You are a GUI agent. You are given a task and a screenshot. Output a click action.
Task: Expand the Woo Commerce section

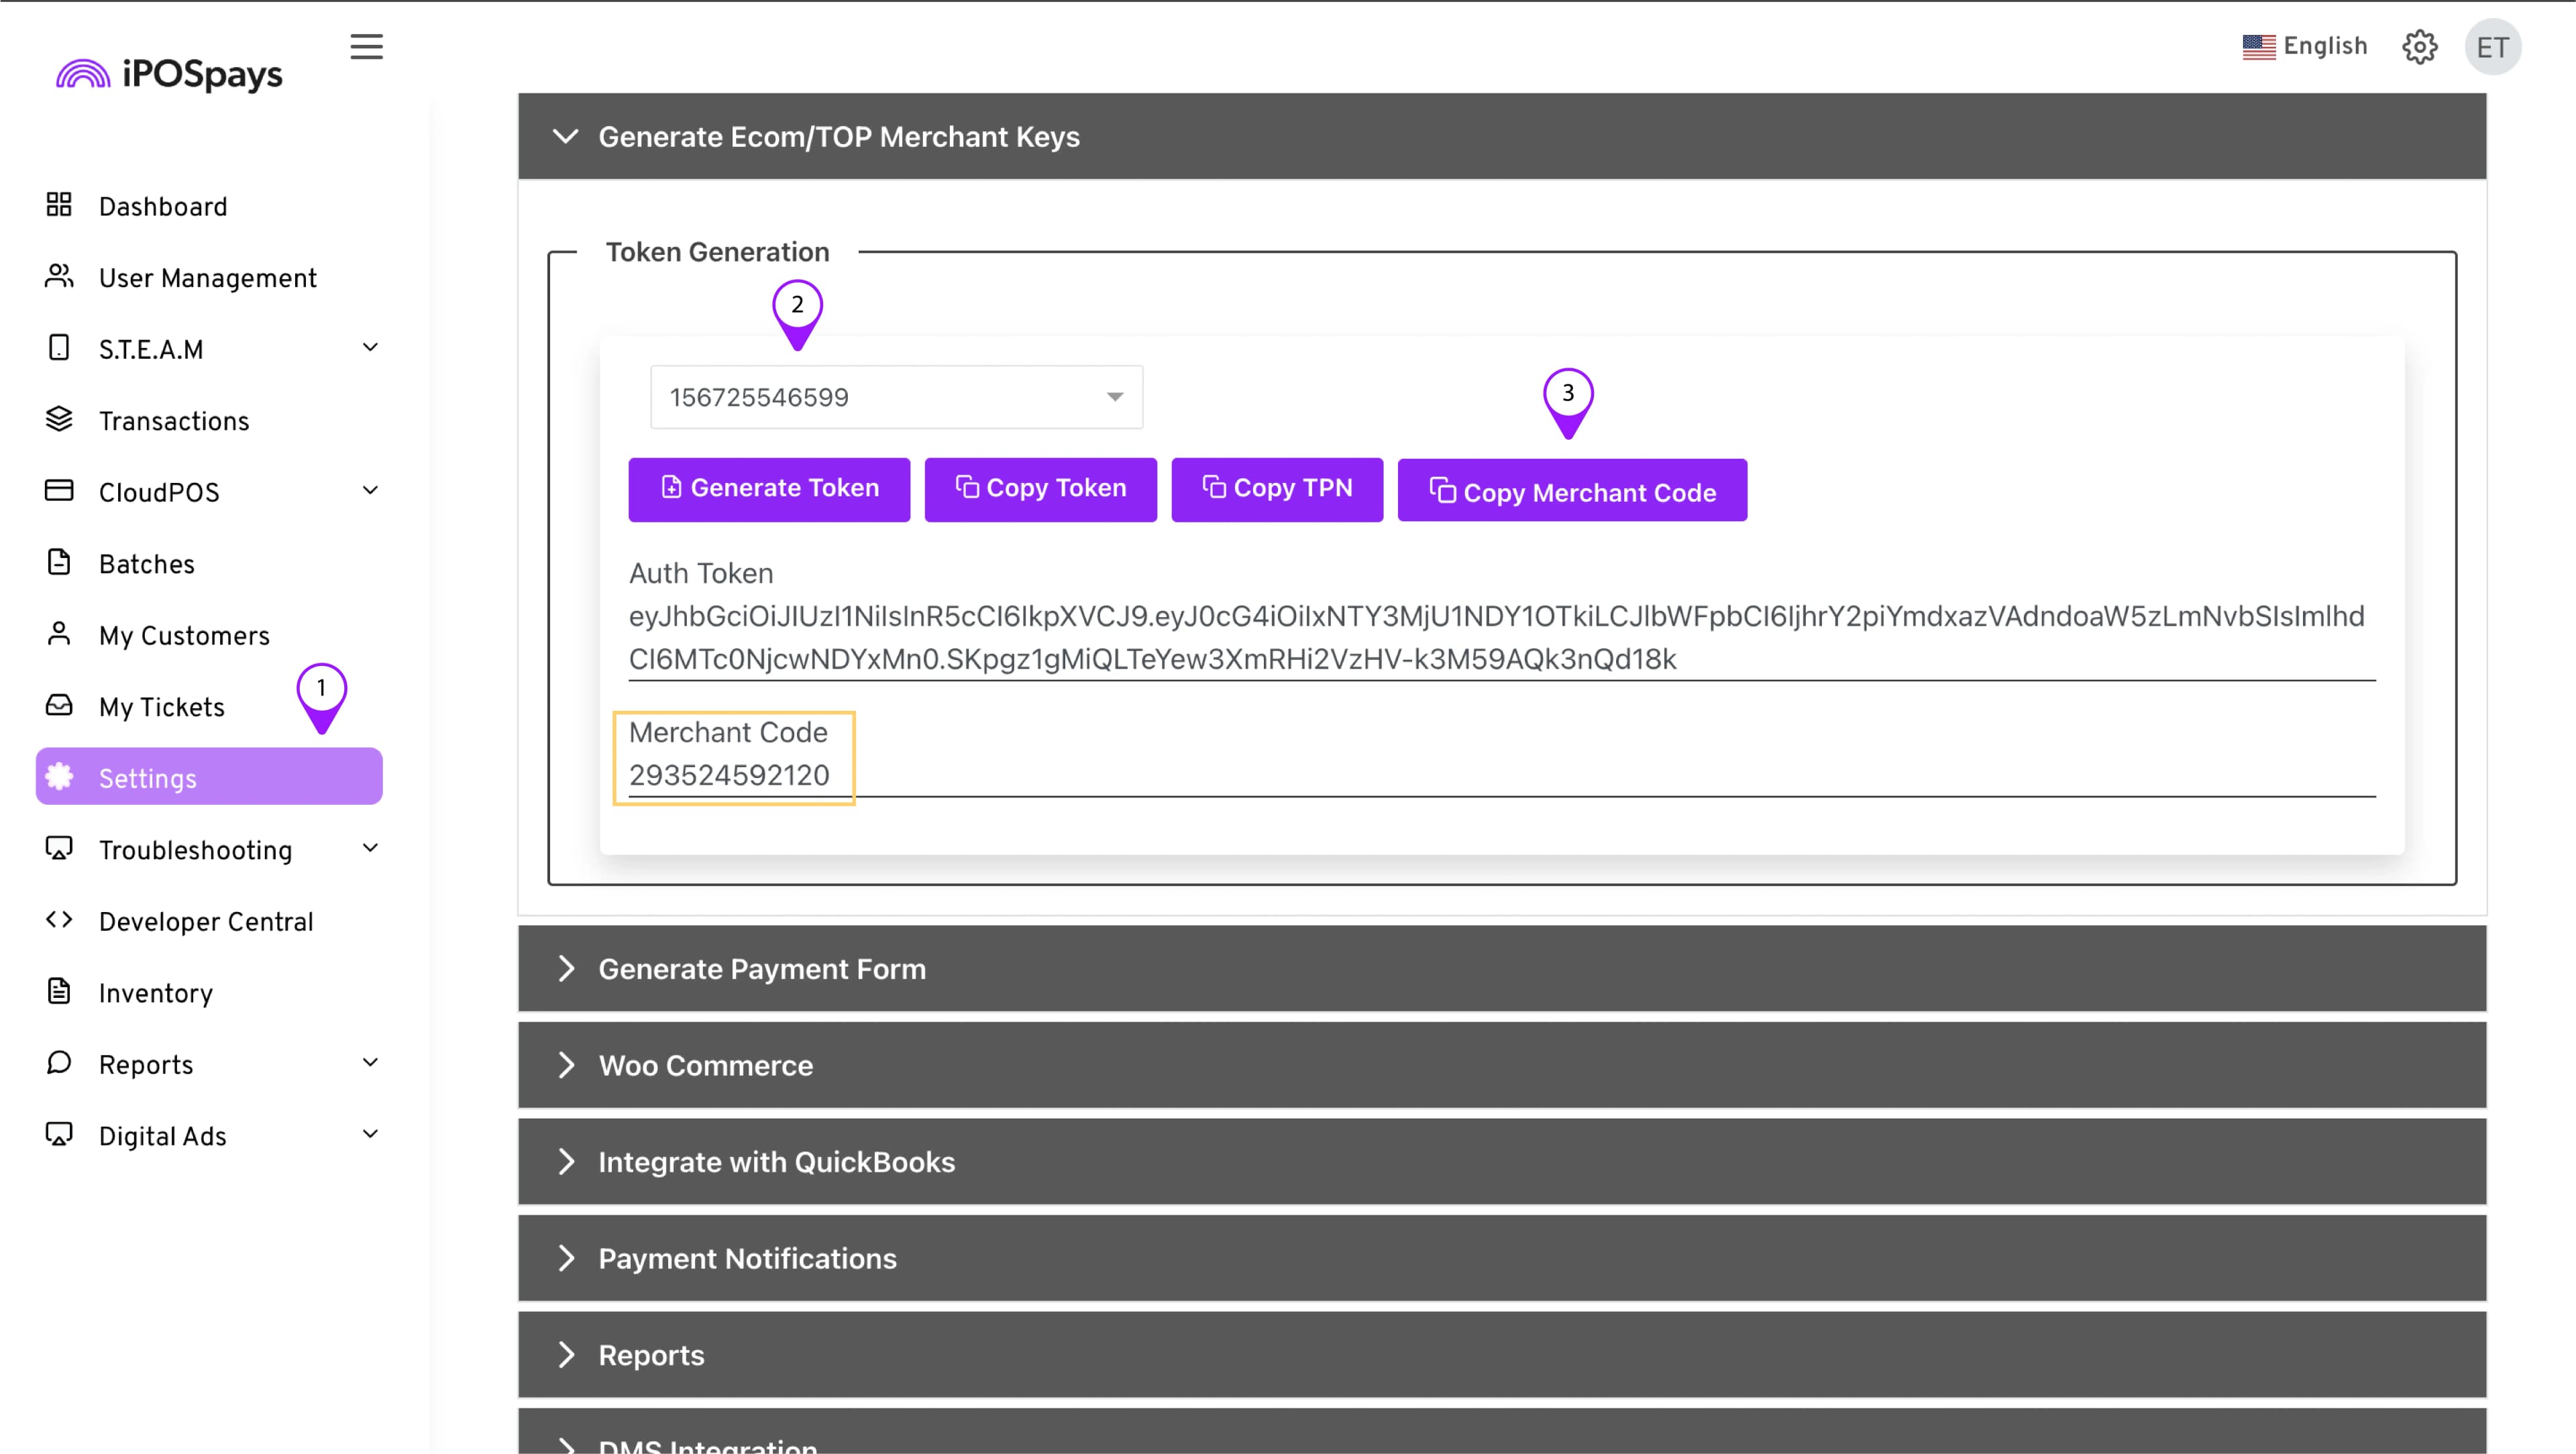click(1502, 1065)
